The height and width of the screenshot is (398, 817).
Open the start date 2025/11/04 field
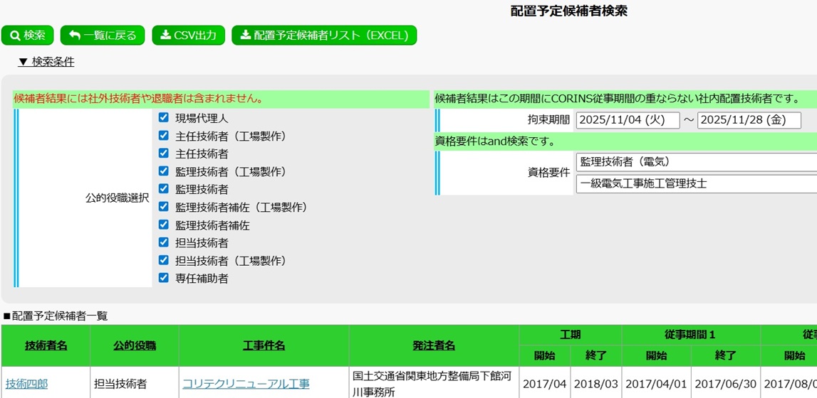[628, 120]
